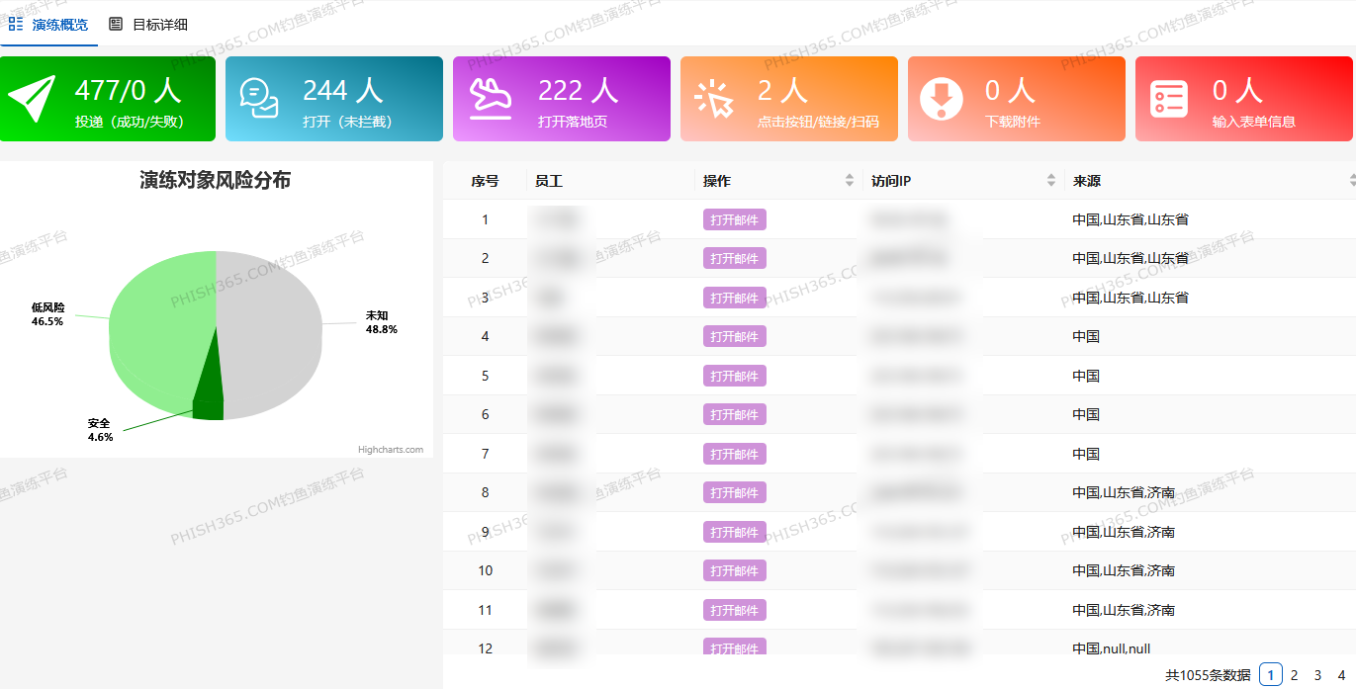
Task: Sort table by 操作 column arrows
Action: [x=849, y=180]
